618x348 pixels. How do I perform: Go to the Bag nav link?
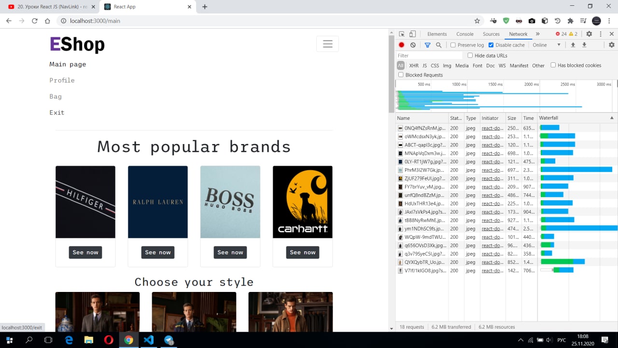[x=56, y=97]
